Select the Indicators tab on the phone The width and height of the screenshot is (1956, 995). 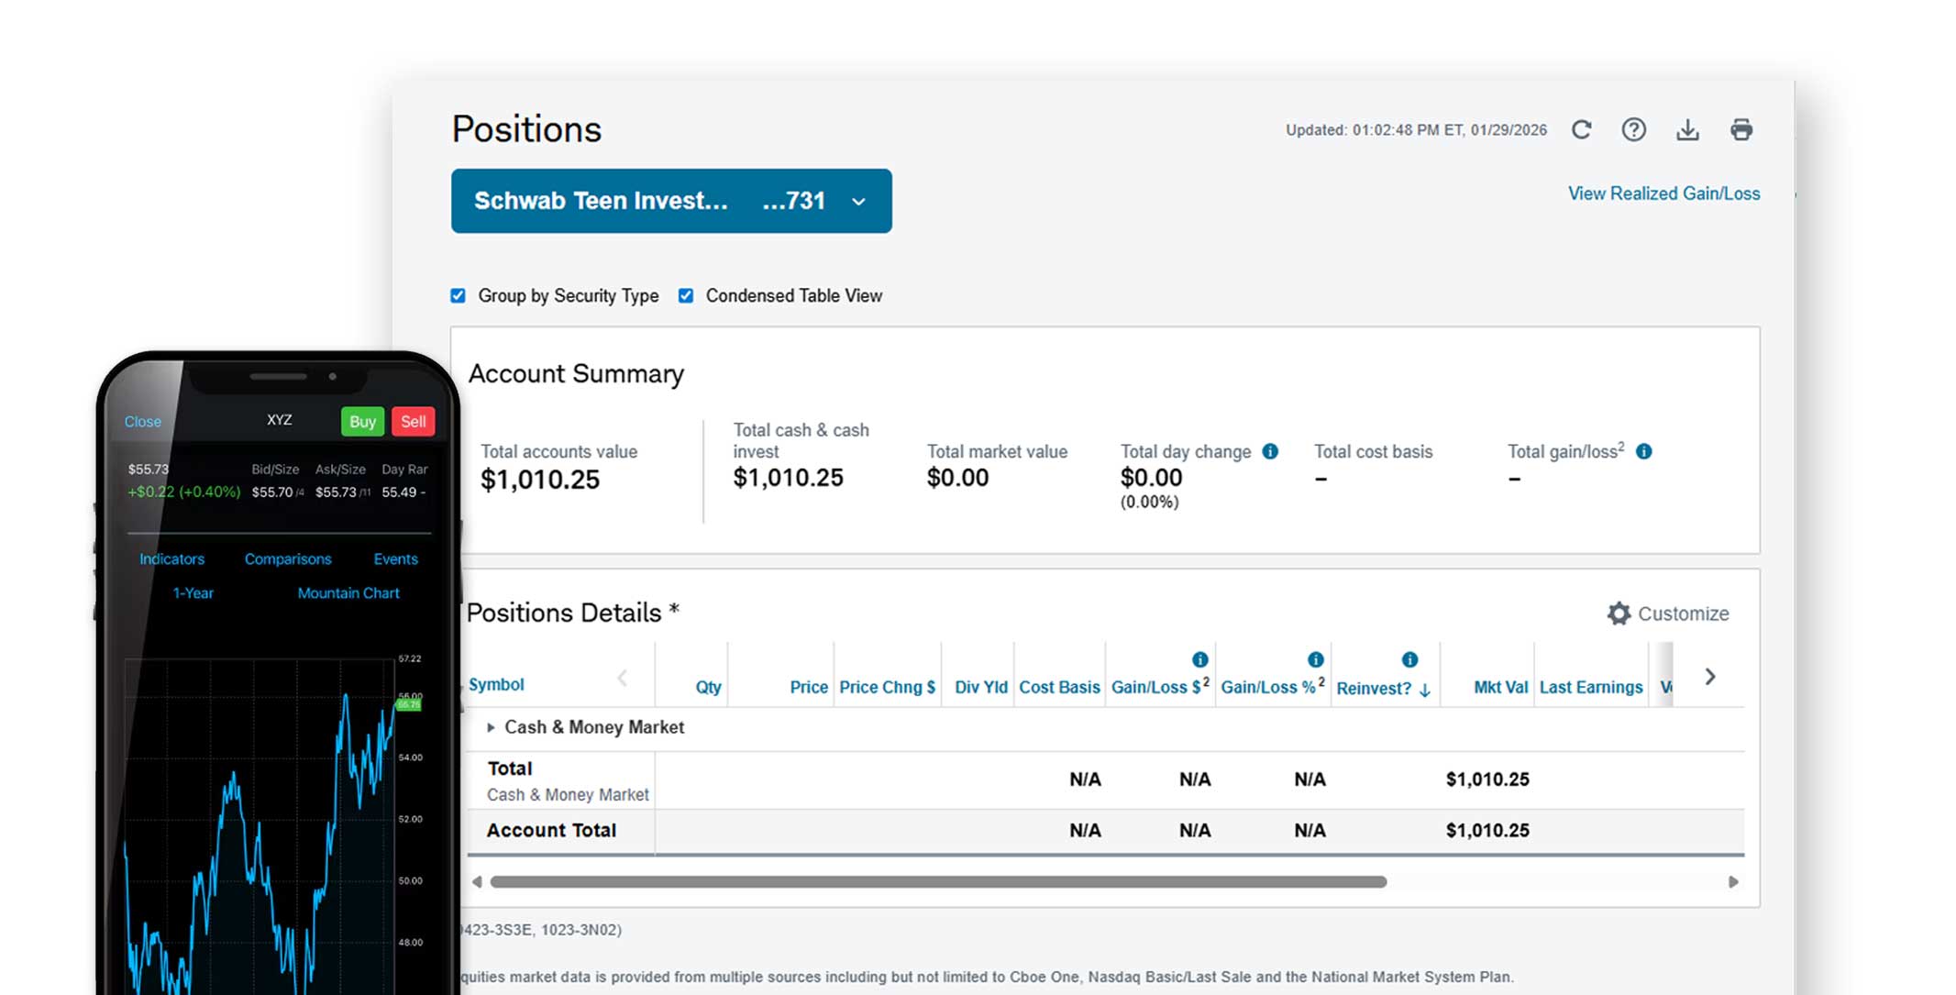[171, 558]
